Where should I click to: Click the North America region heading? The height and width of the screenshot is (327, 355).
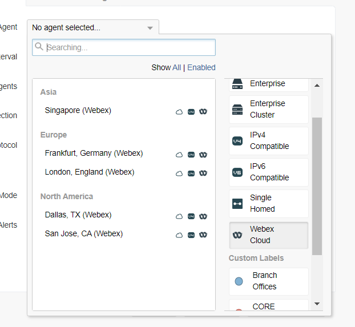67,196
